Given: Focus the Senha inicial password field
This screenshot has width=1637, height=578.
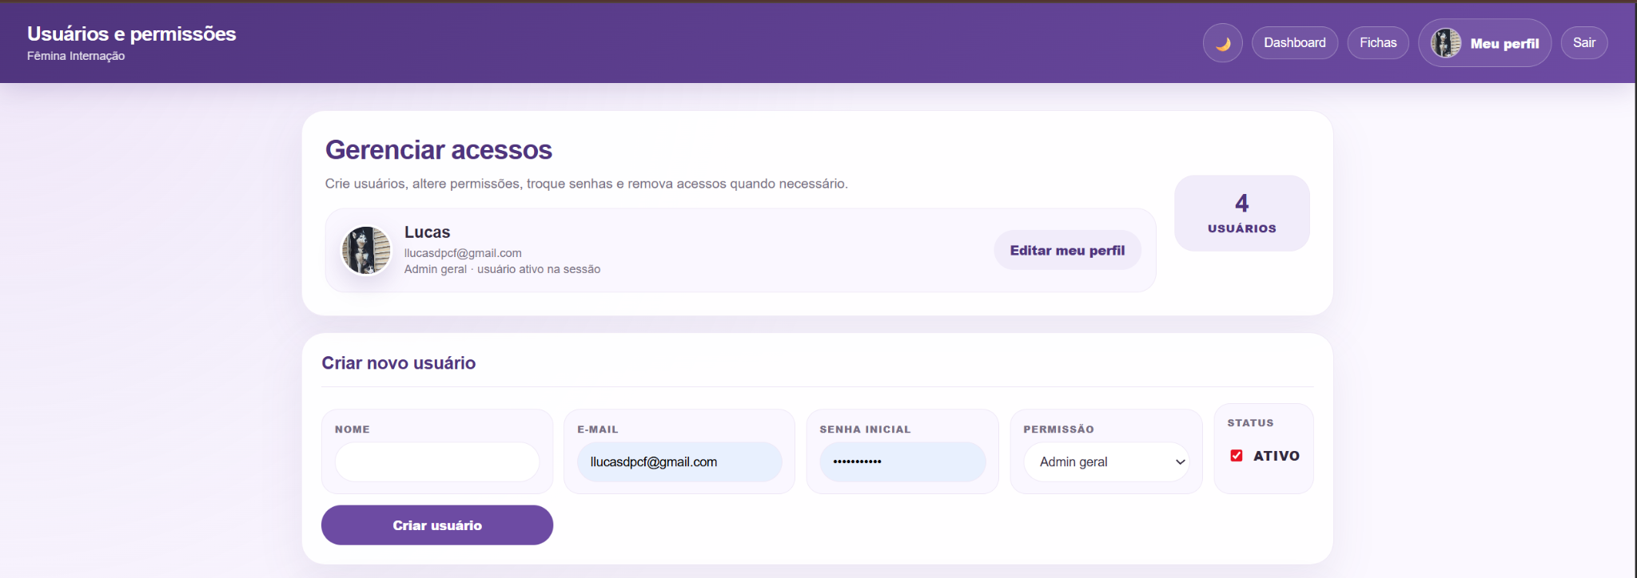Looking at the screenshot, I should (x=902, y=462).
